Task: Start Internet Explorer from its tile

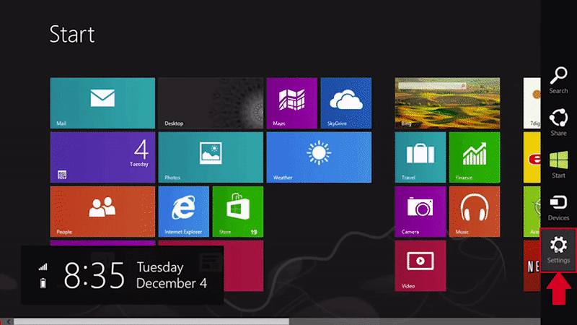Action: (183, 211)
